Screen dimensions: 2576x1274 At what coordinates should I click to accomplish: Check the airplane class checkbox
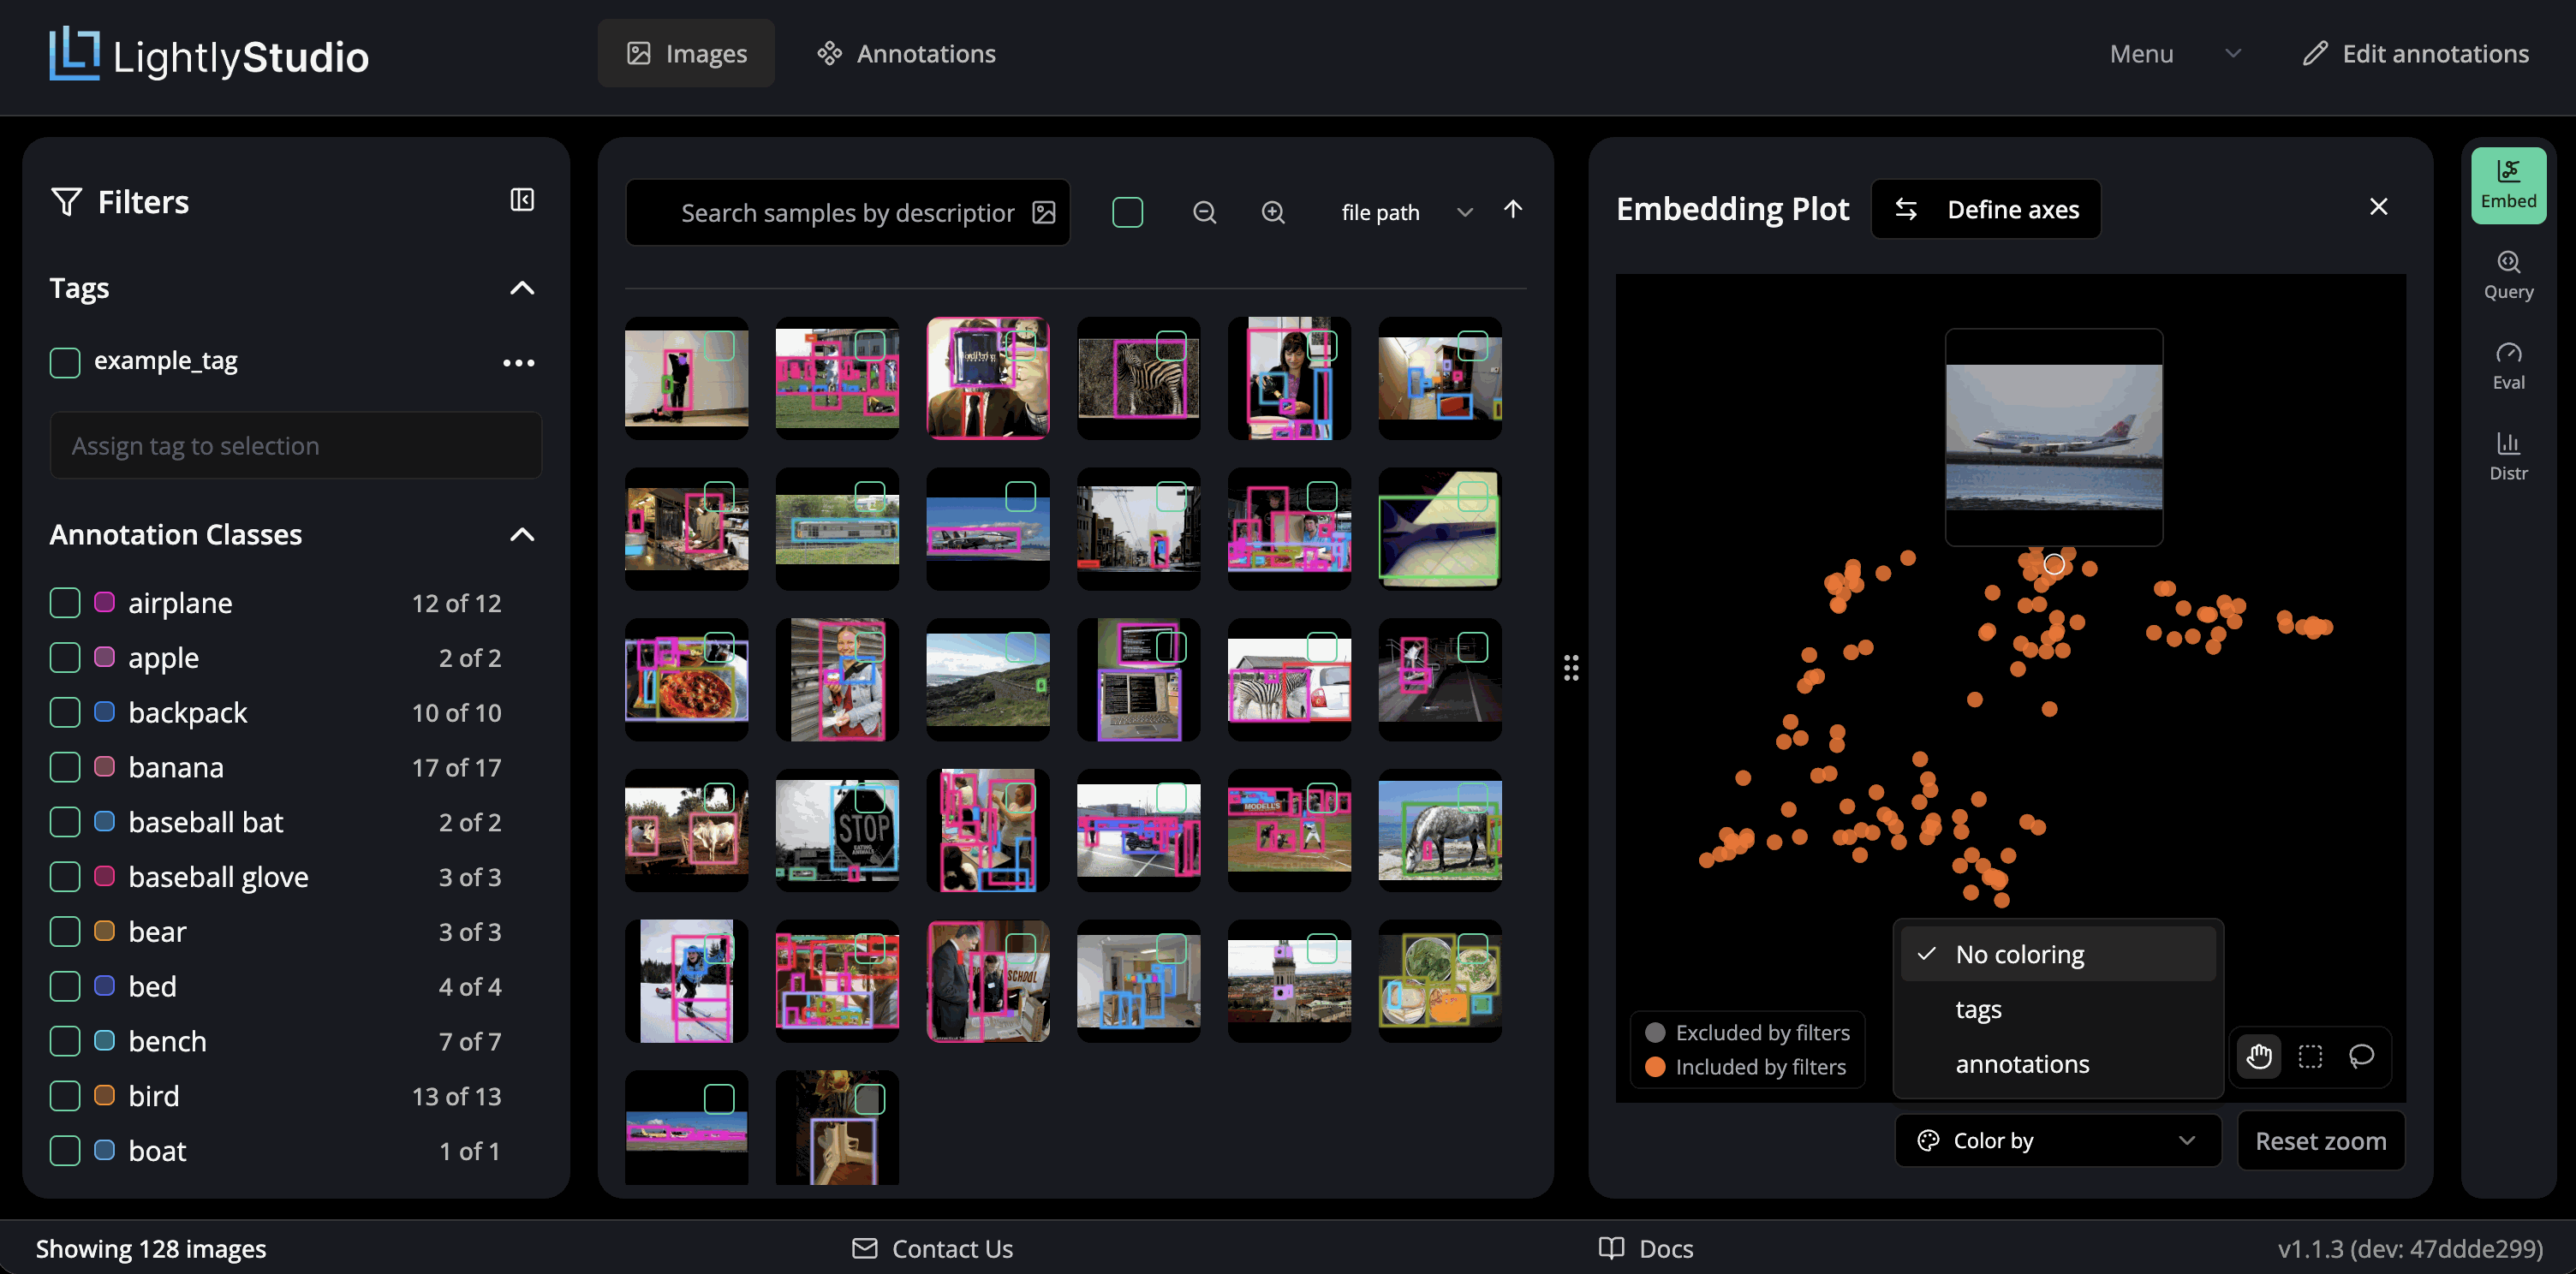pyautogui.click(x=65, y=603)
